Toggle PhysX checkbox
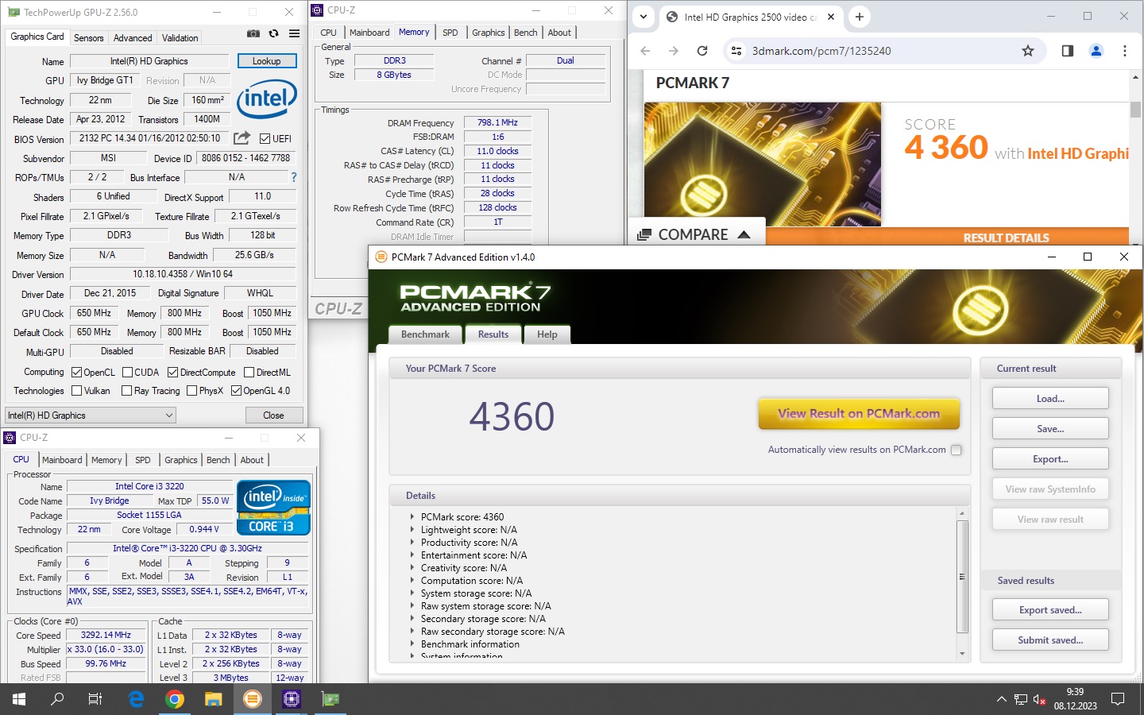 coord(191,390)
